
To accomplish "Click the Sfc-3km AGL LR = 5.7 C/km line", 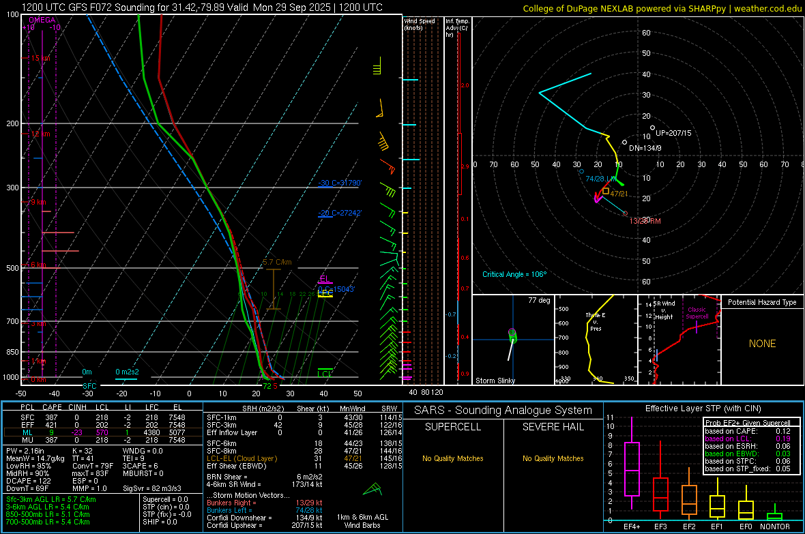I will coord(51,499).
